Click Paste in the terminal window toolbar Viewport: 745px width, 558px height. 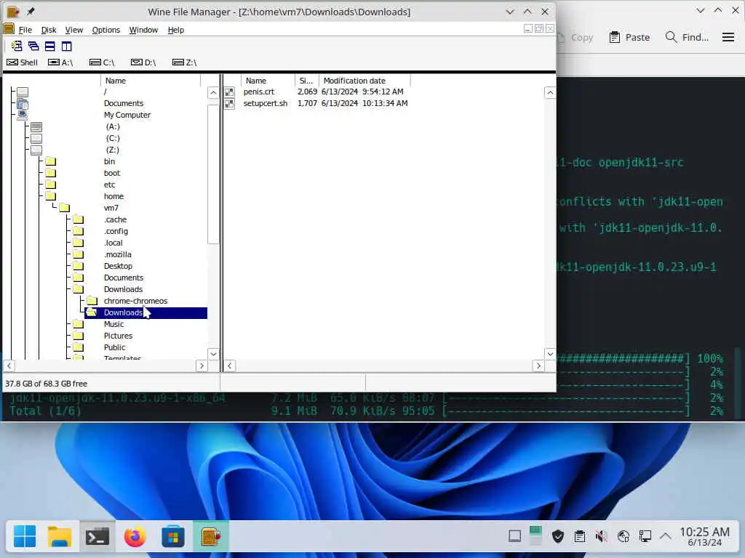pos(629,37)
